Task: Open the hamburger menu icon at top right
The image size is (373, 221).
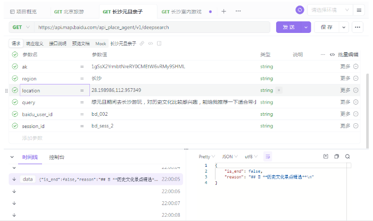Action: pos(359,10)
